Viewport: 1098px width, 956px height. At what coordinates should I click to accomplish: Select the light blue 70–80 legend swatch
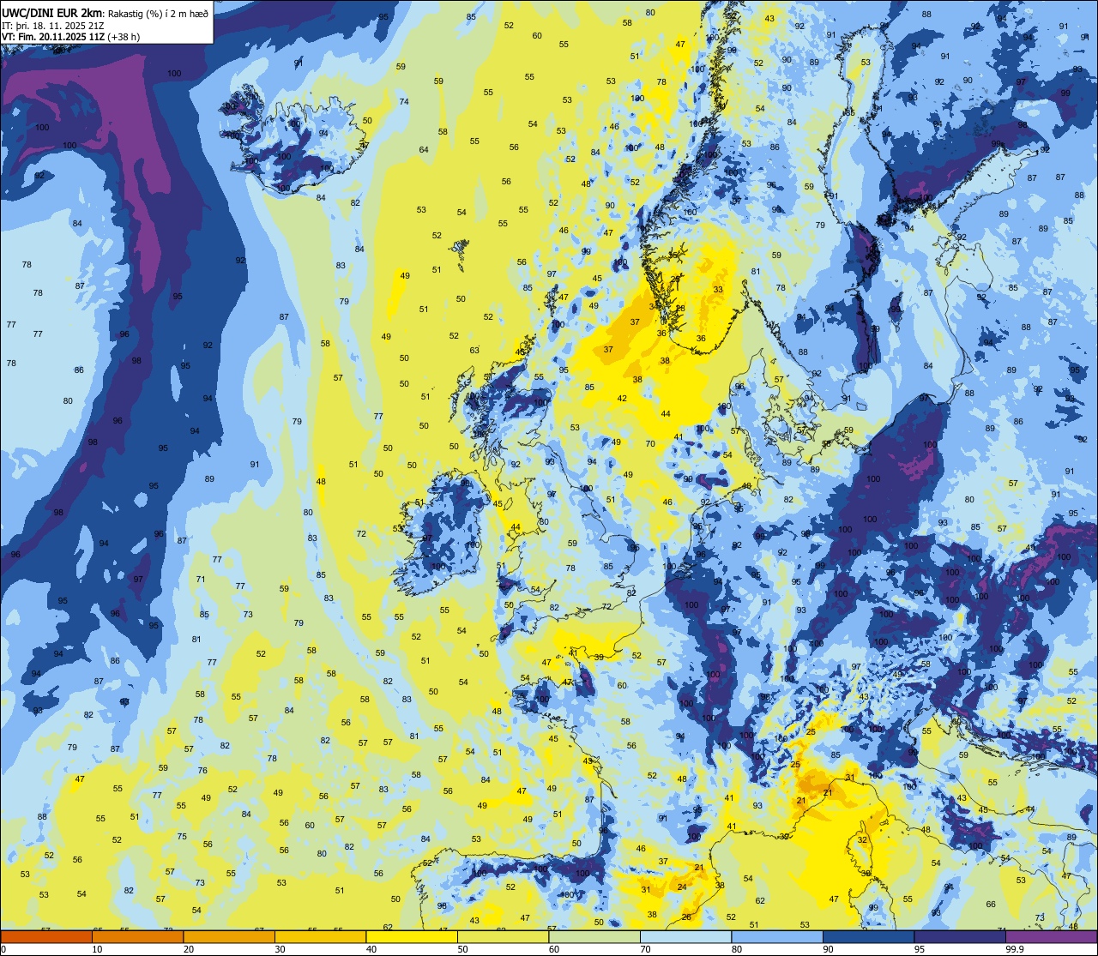pyautogui.click(x=685, y=937)
